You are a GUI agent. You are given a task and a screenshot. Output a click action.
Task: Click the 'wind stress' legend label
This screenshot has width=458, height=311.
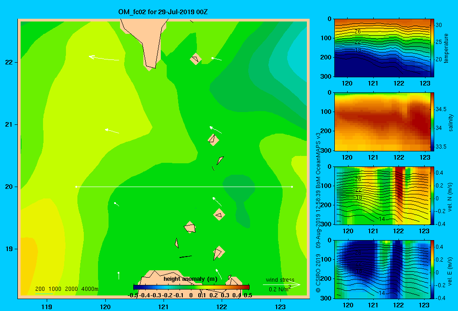[x=280, y=279]
